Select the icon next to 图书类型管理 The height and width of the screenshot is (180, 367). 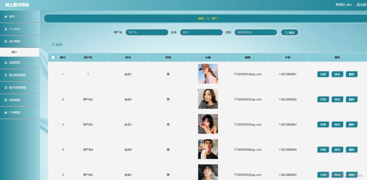click(x=5, y=75)
